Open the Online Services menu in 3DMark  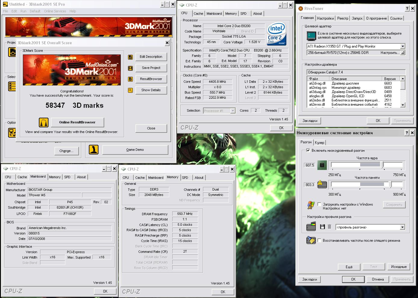coord(55,11)
